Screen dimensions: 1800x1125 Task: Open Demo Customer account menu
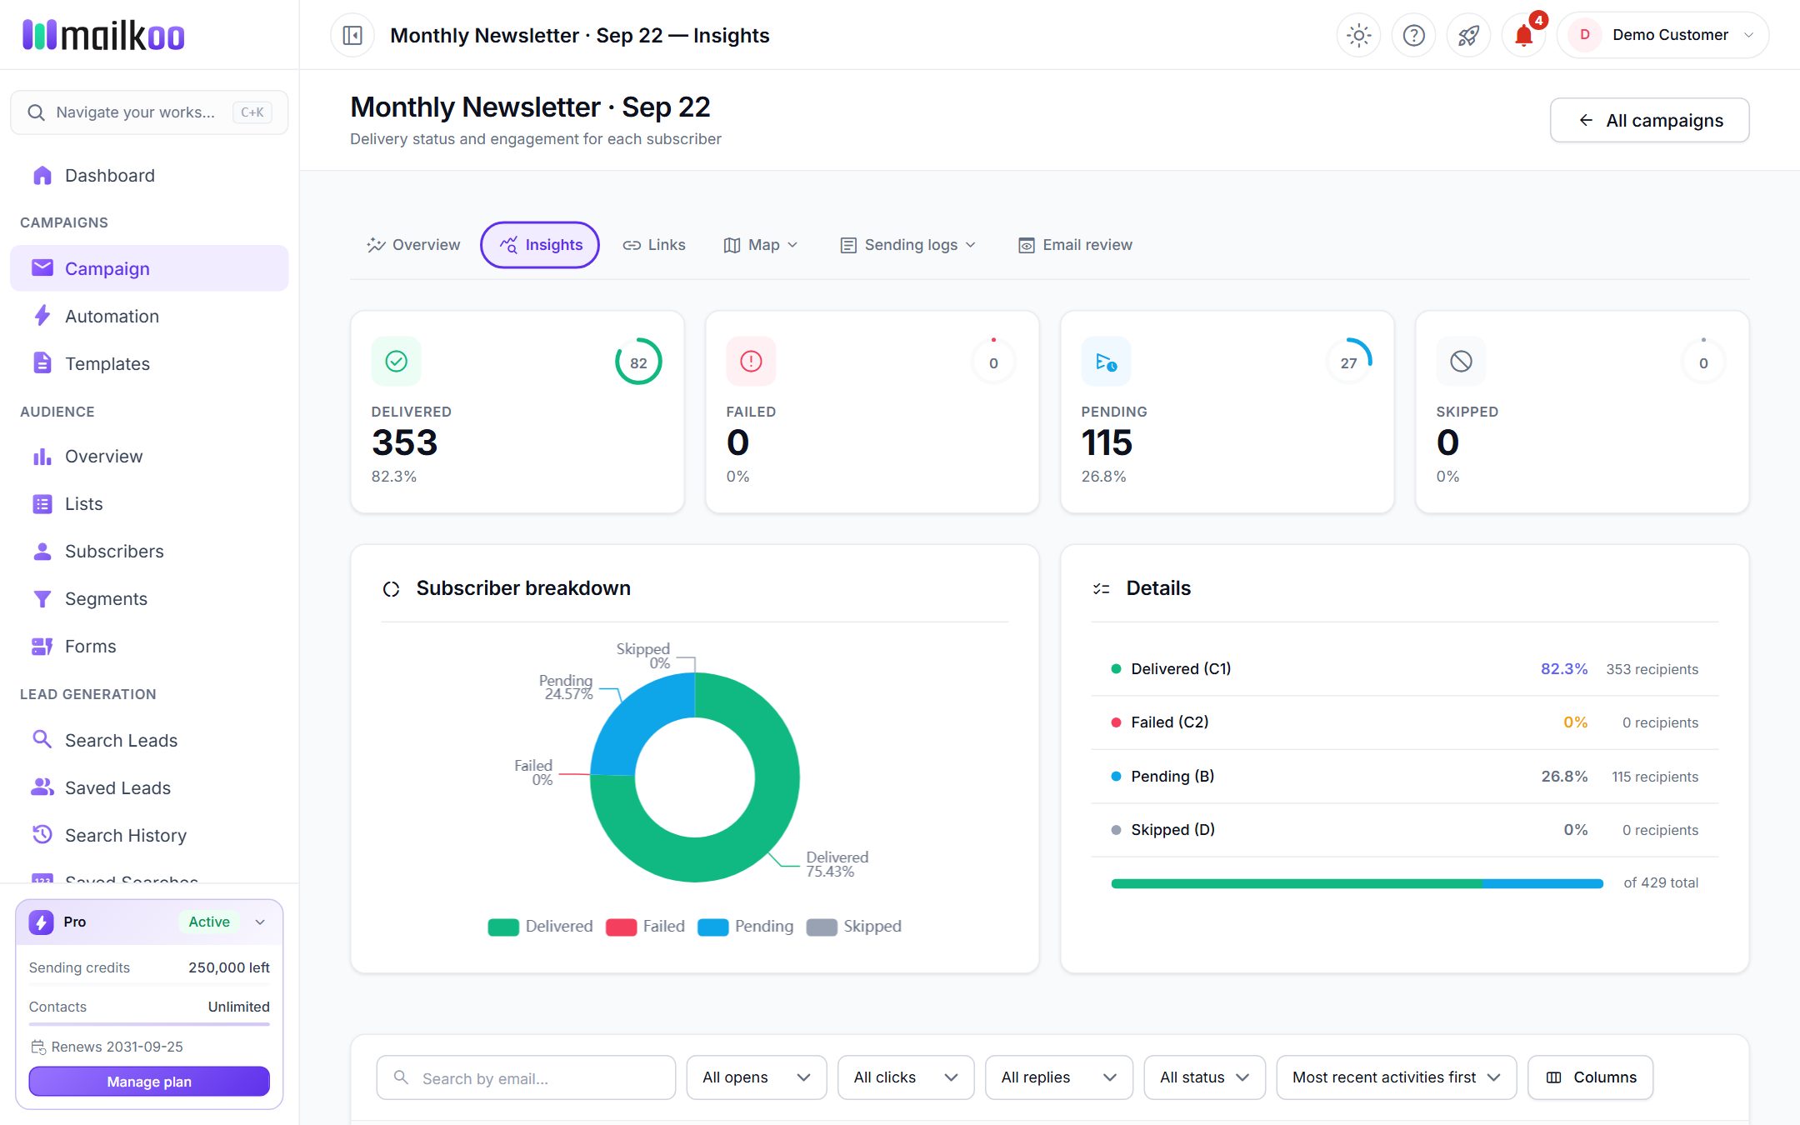coord(1662,35)
